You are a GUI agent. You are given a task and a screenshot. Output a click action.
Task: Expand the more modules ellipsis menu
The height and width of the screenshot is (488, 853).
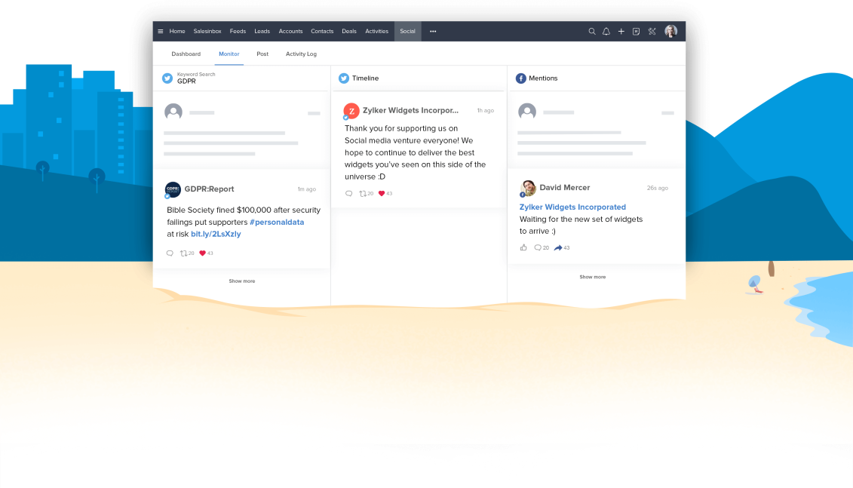click(x=433, y=32)
